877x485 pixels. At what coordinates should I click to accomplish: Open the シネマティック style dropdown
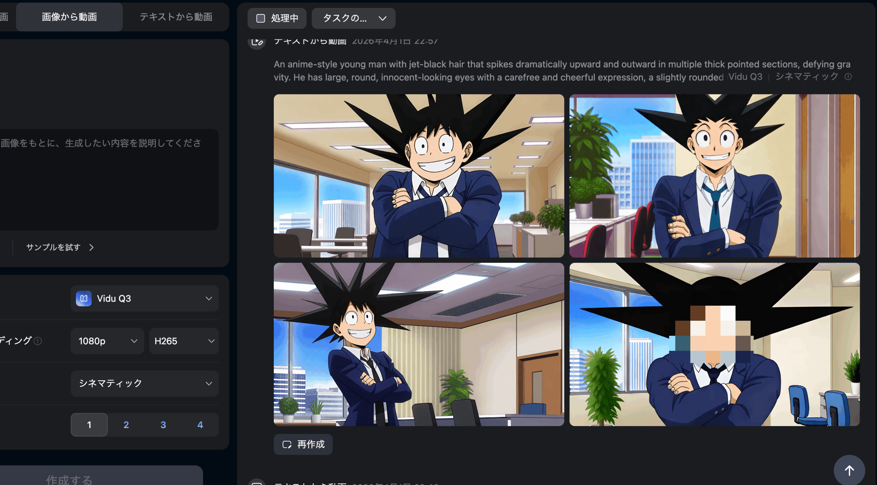coord(145,383)
